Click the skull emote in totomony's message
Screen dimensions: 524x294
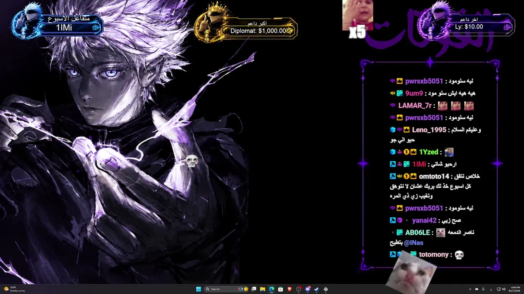click(x=459, y=255)
